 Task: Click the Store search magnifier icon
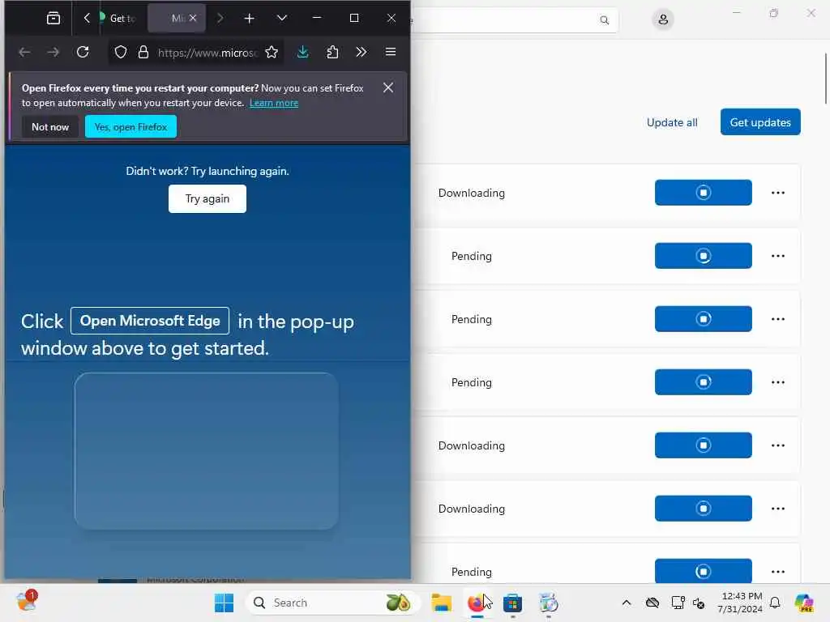pos(604,20)
